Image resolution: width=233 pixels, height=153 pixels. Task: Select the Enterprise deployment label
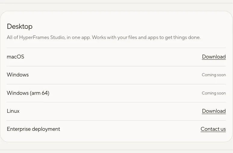33,129
